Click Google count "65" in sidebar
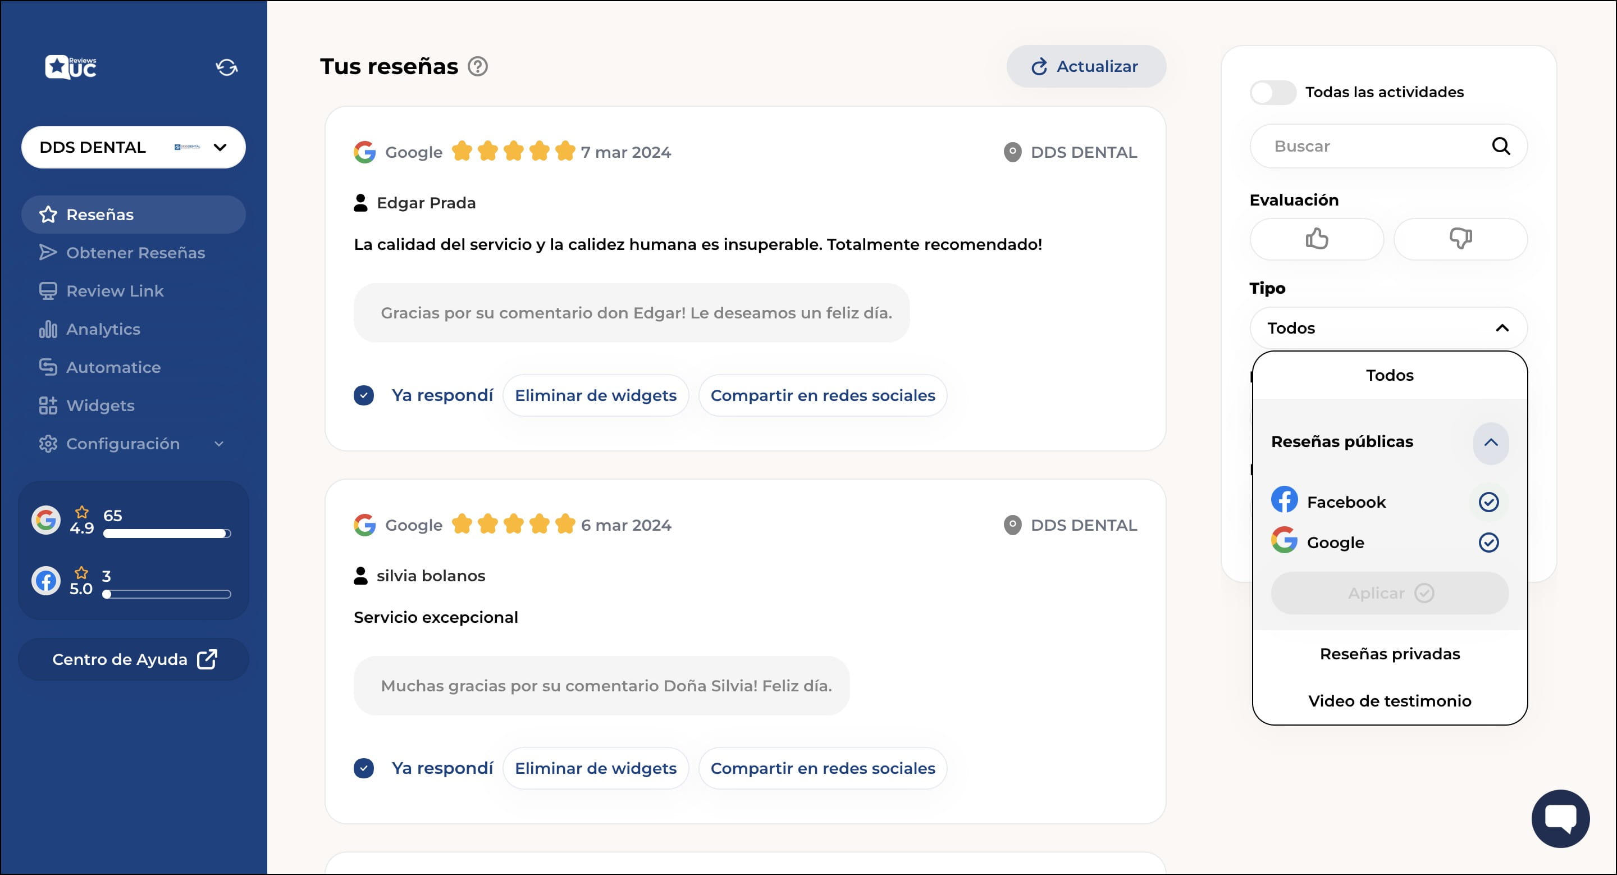The image size is (1617, 875). coord(112,516)
